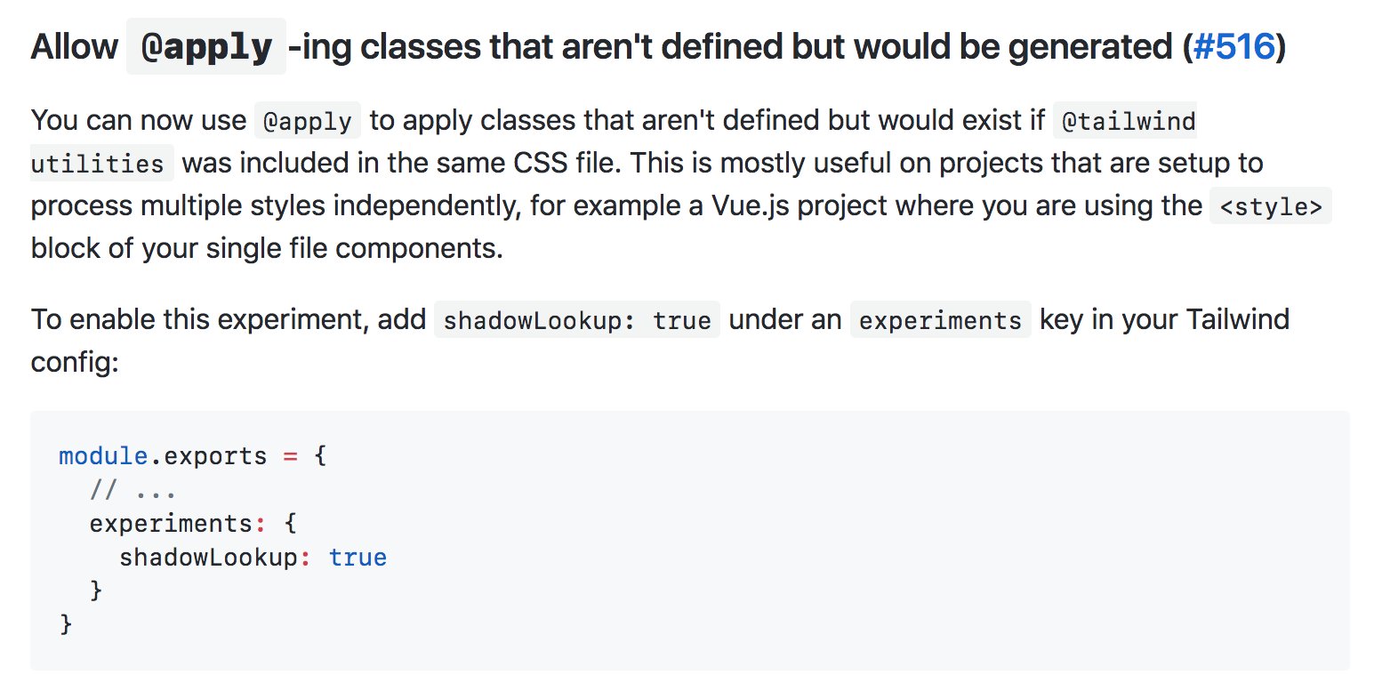Image resolution: width=1382 pixels, height=699 pixels.
Task: Click the final closing brace in code block
Action: pyautogui.click(x=66, y=624)
